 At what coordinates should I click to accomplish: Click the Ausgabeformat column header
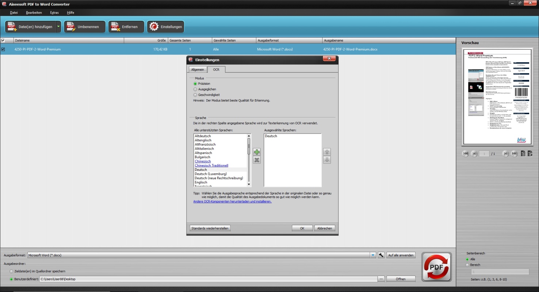click(x=289, y=41)
